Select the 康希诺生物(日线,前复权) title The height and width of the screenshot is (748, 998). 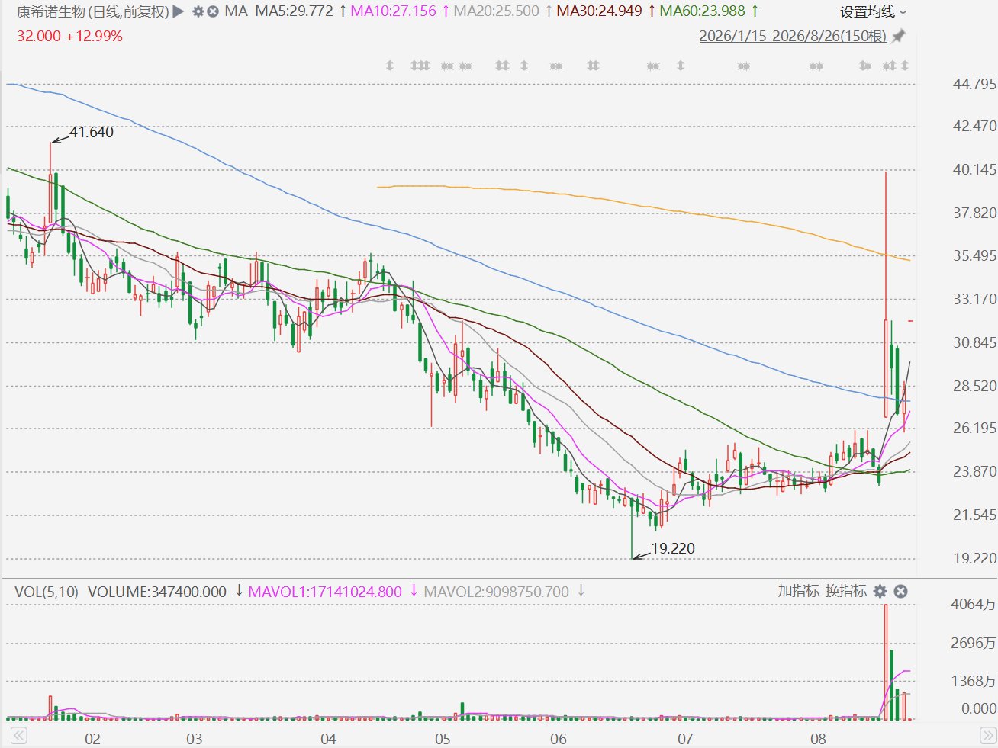[93, 11]
